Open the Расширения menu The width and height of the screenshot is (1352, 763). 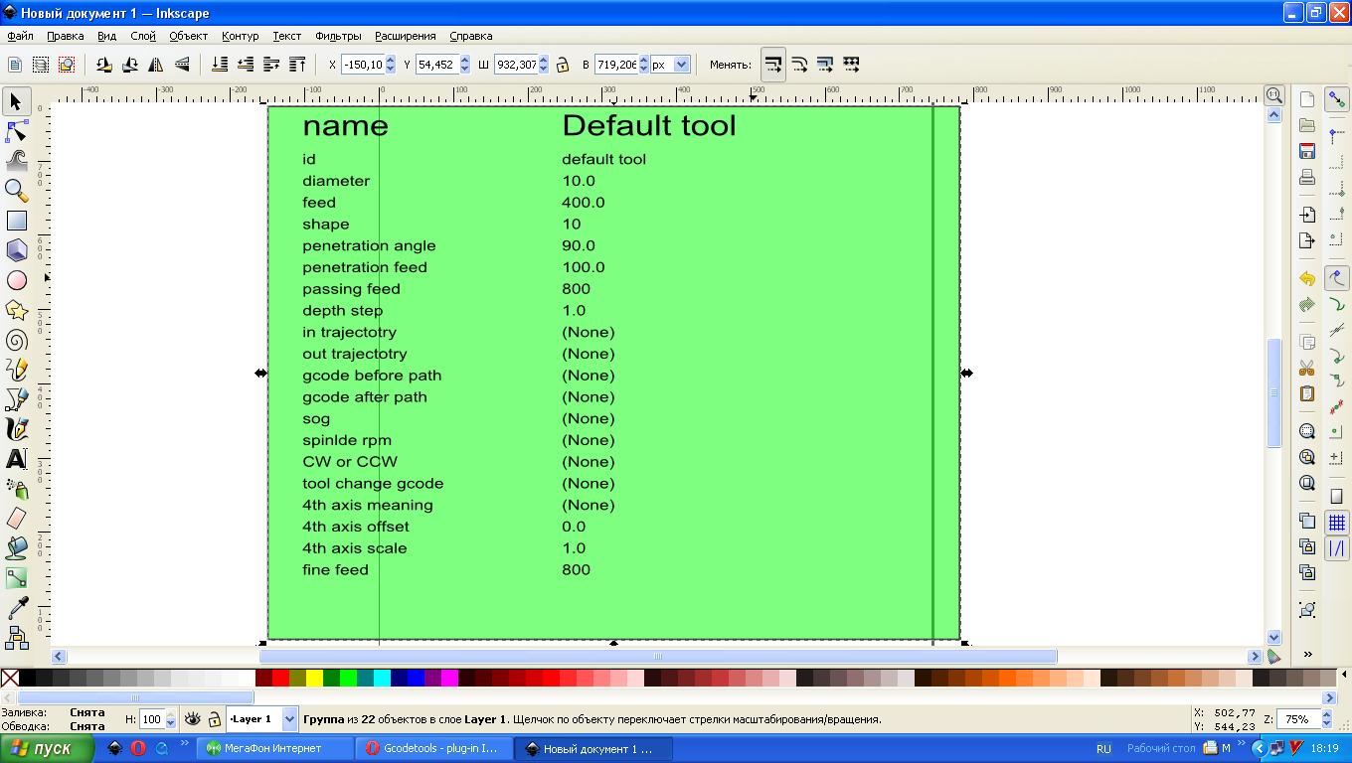405,36
